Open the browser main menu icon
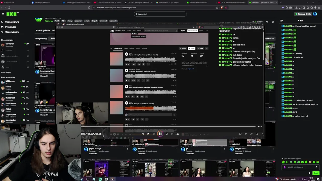 pyautogui.click(x=319, y=8)
